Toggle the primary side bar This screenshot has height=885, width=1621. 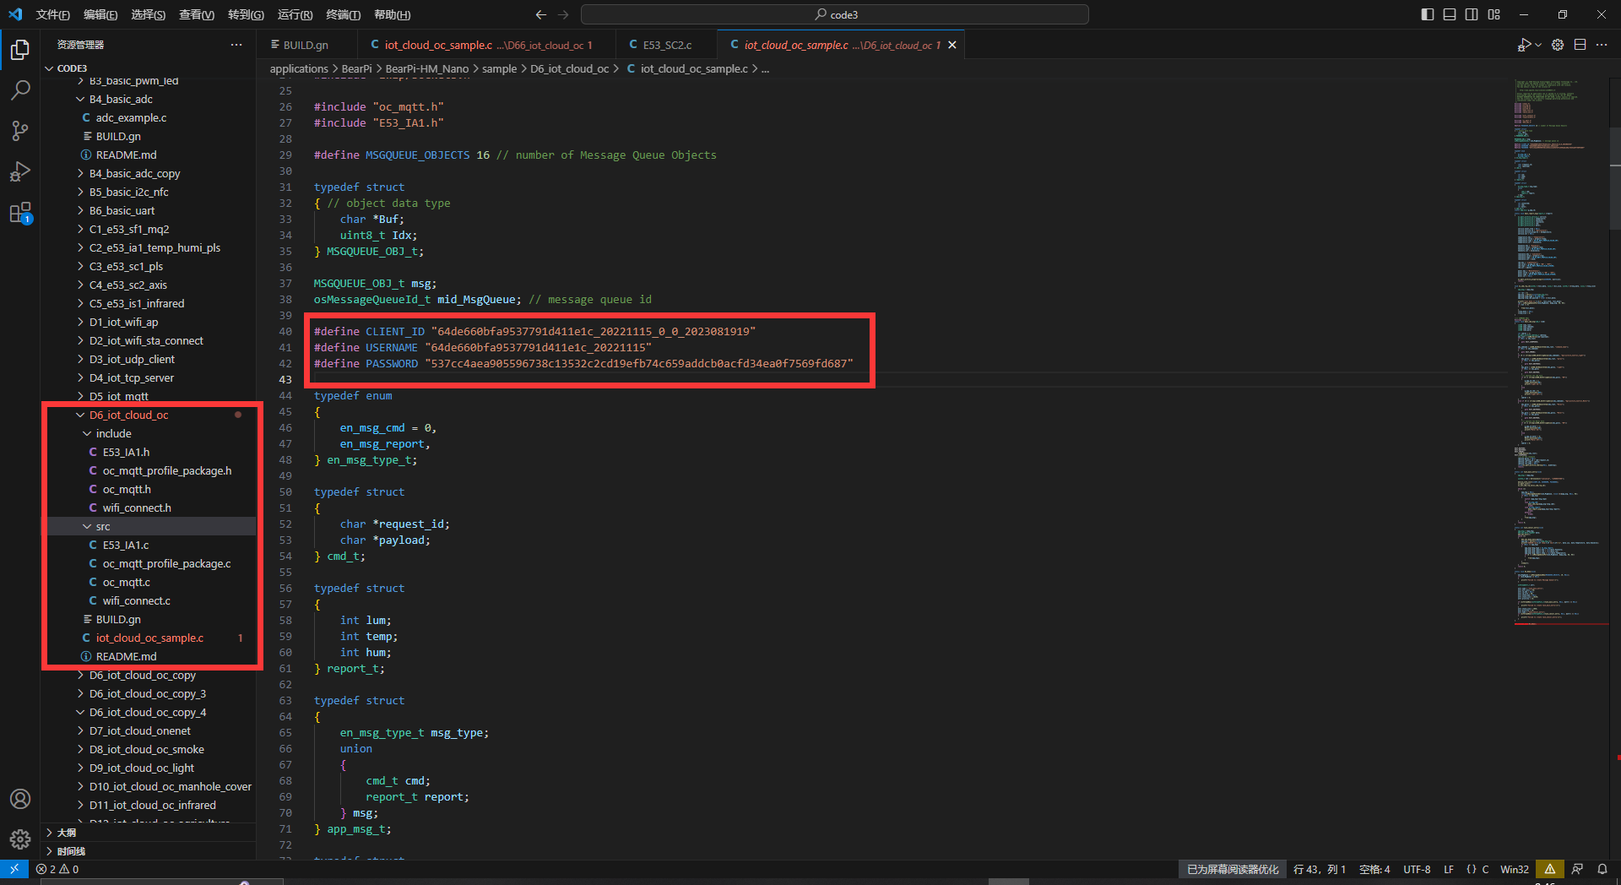[x=1428, y=14]
